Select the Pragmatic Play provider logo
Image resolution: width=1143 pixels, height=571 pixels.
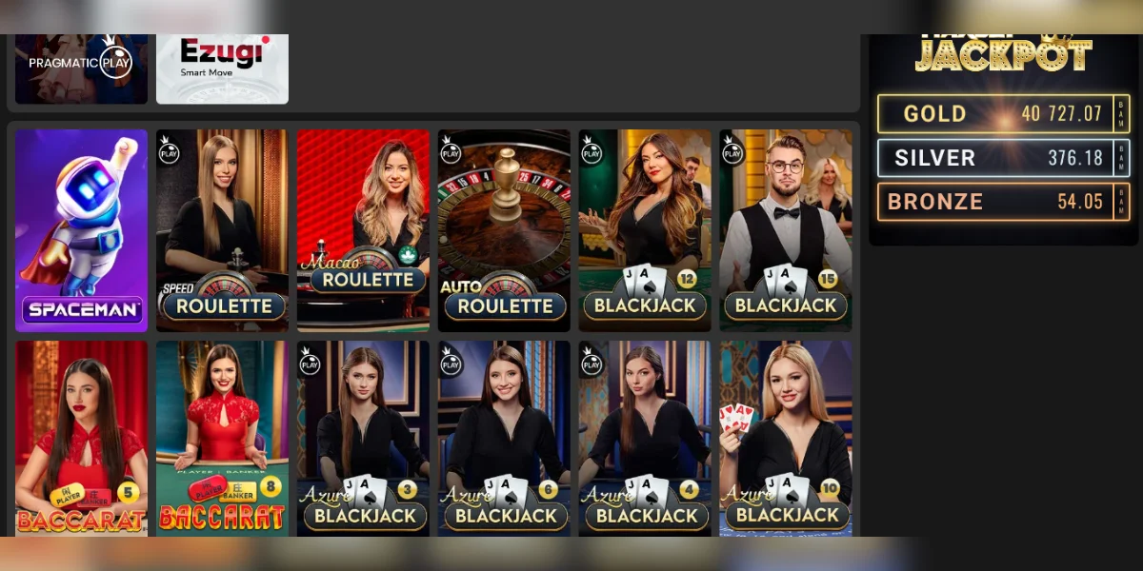pos(81,69)
